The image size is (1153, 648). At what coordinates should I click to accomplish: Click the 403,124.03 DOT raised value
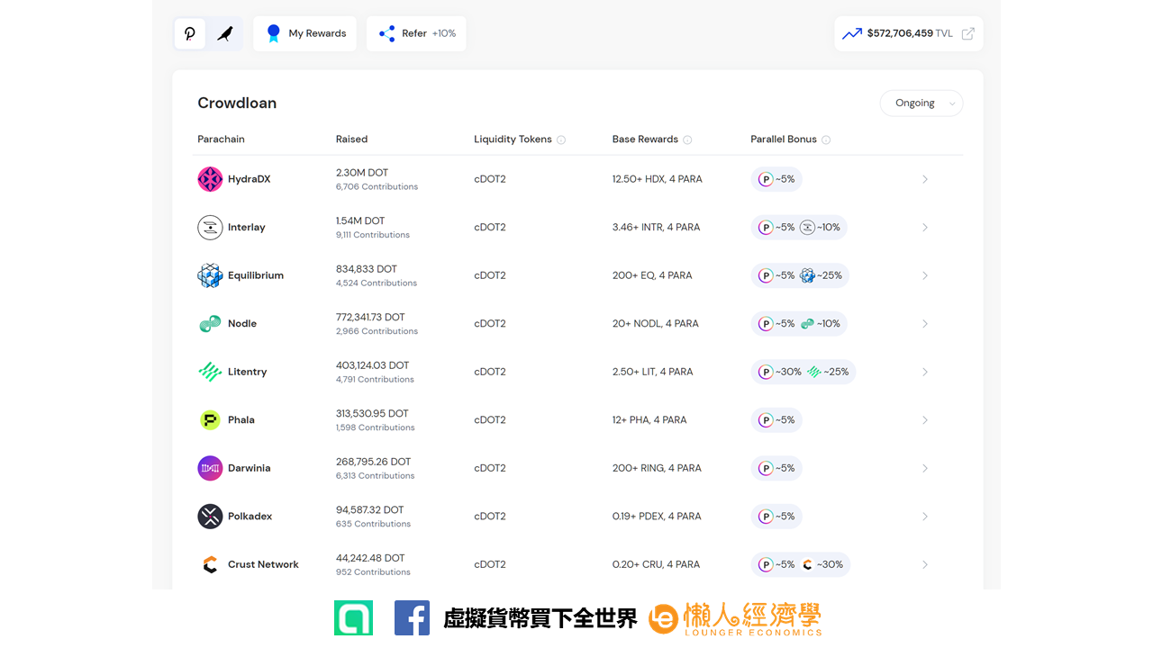click(x=372, y=365)
